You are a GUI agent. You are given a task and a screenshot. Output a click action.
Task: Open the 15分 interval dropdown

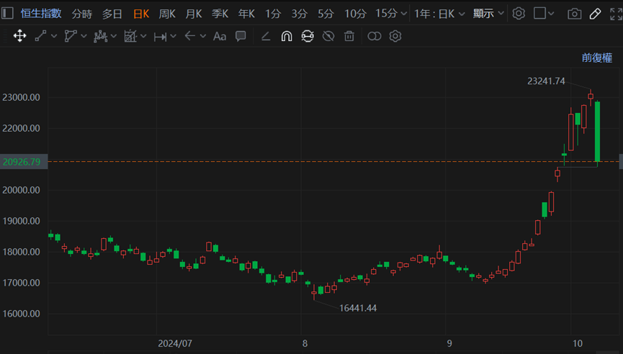(x=391, y=14)
